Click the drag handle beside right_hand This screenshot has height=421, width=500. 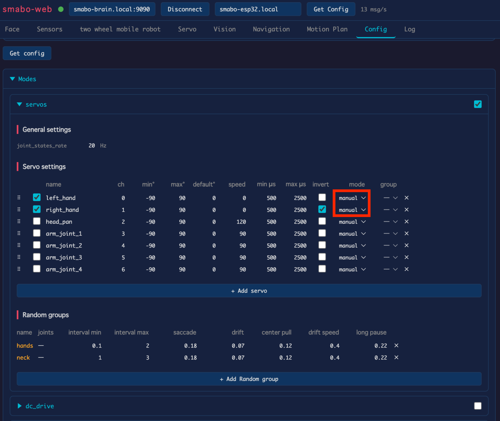click(19, 210)
